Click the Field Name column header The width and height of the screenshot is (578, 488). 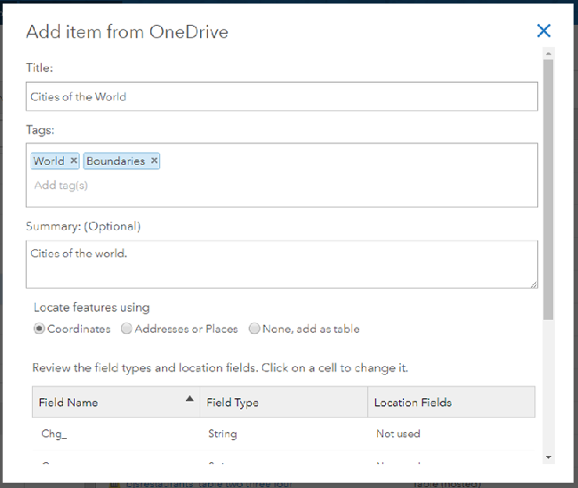point(68,403)
